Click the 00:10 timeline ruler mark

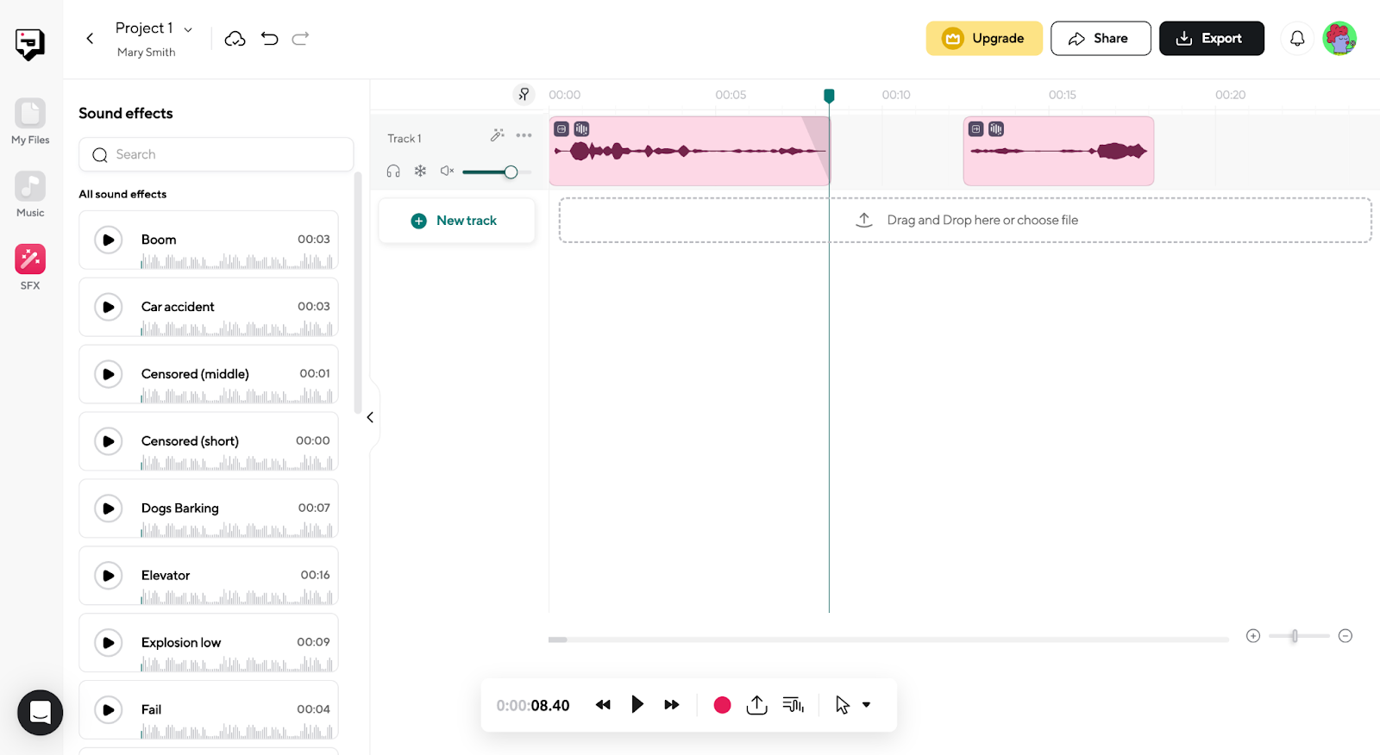896,95
